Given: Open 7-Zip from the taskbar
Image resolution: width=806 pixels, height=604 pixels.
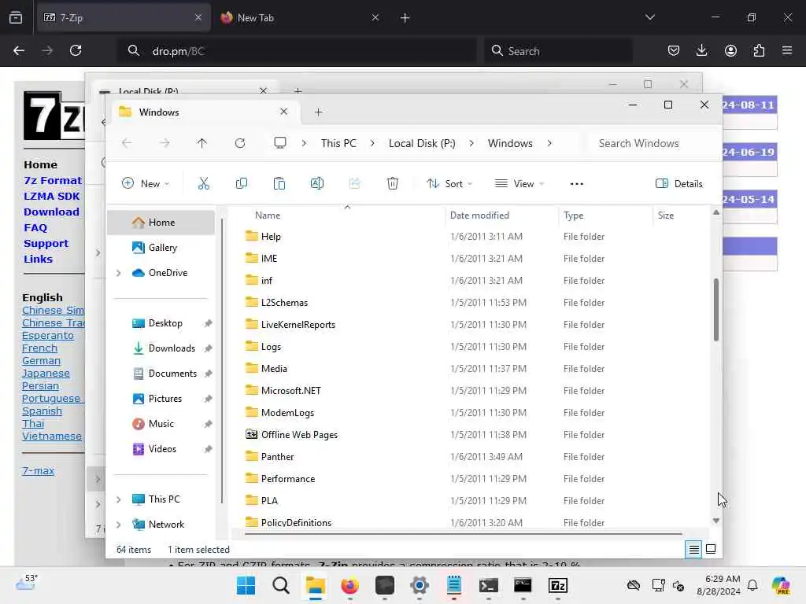Looking at the screenshot, I should click(558, 585).
